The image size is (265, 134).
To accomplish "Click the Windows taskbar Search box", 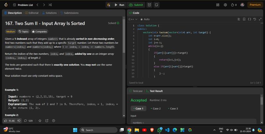I will (97, 130).
